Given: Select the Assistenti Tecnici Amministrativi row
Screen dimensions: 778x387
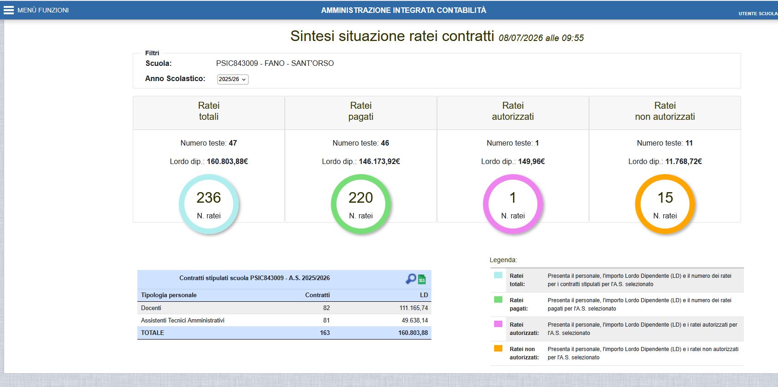Looking at the screenshot, I should pos(284,320).
